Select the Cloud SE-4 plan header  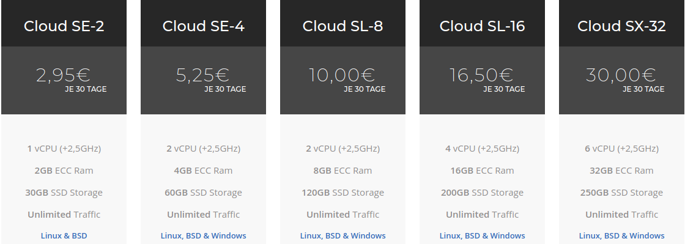coord(203,26)
